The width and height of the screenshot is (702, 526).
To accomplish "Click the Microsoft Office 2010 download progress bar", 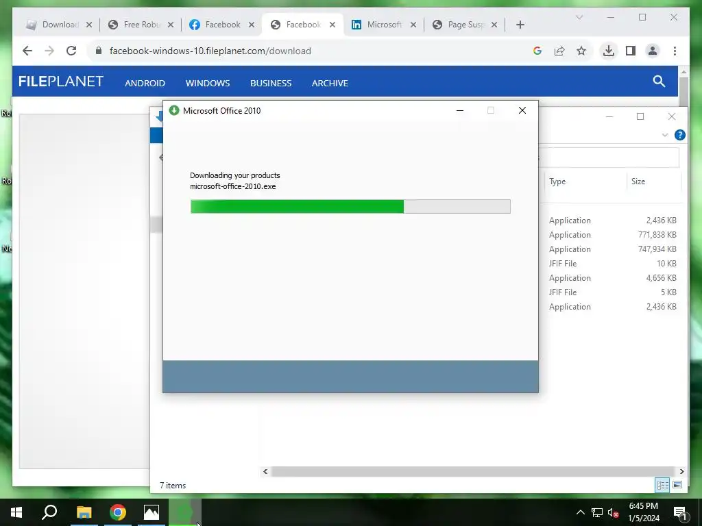I will (x=350, y=206).
